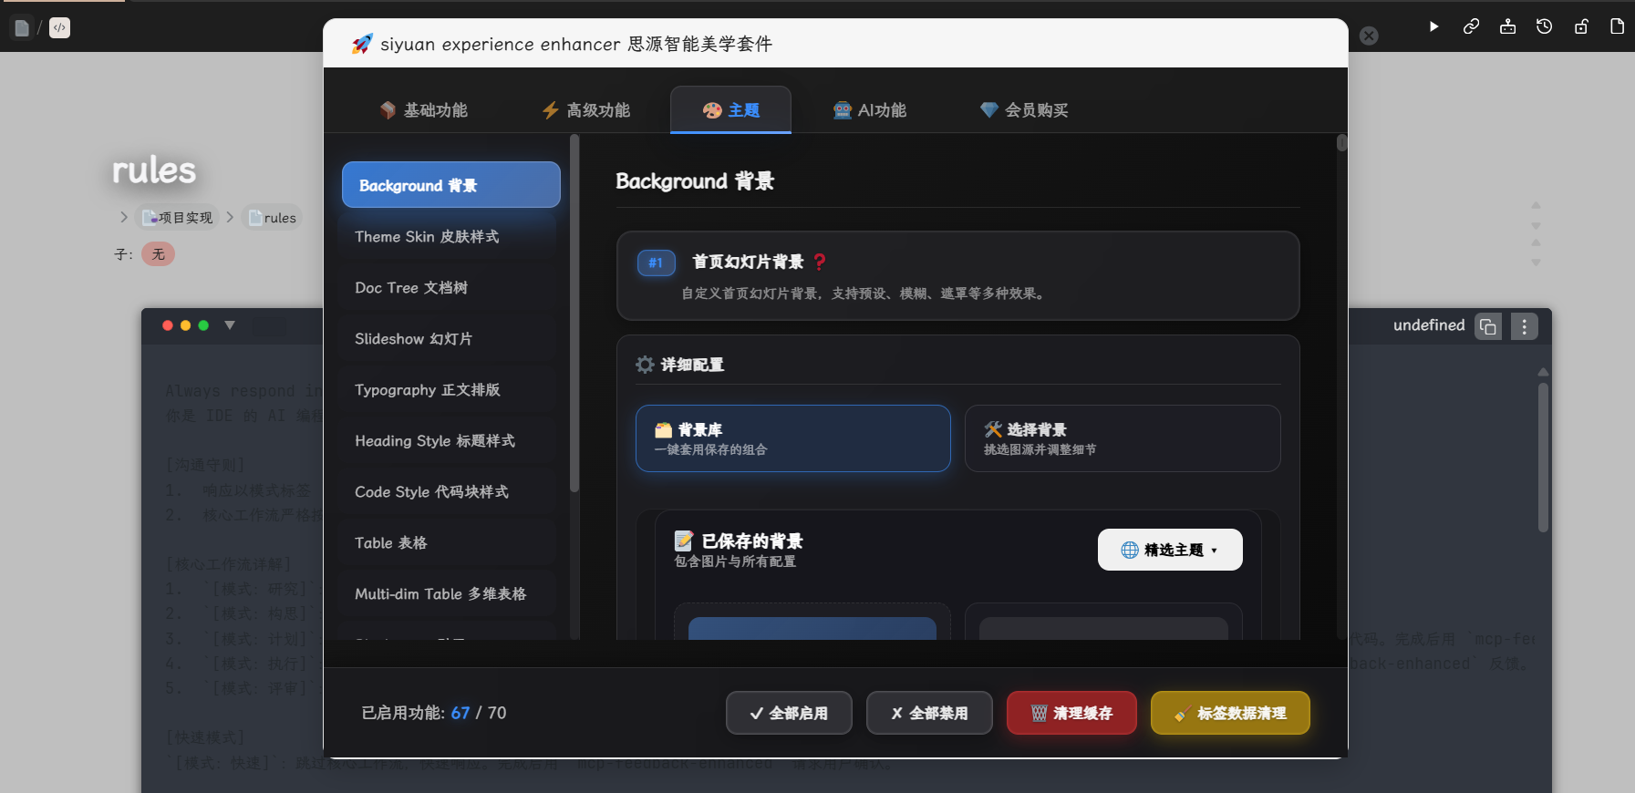Open the 精选主题 dropdown
1635x793 pixels.
click(1170, 550)
